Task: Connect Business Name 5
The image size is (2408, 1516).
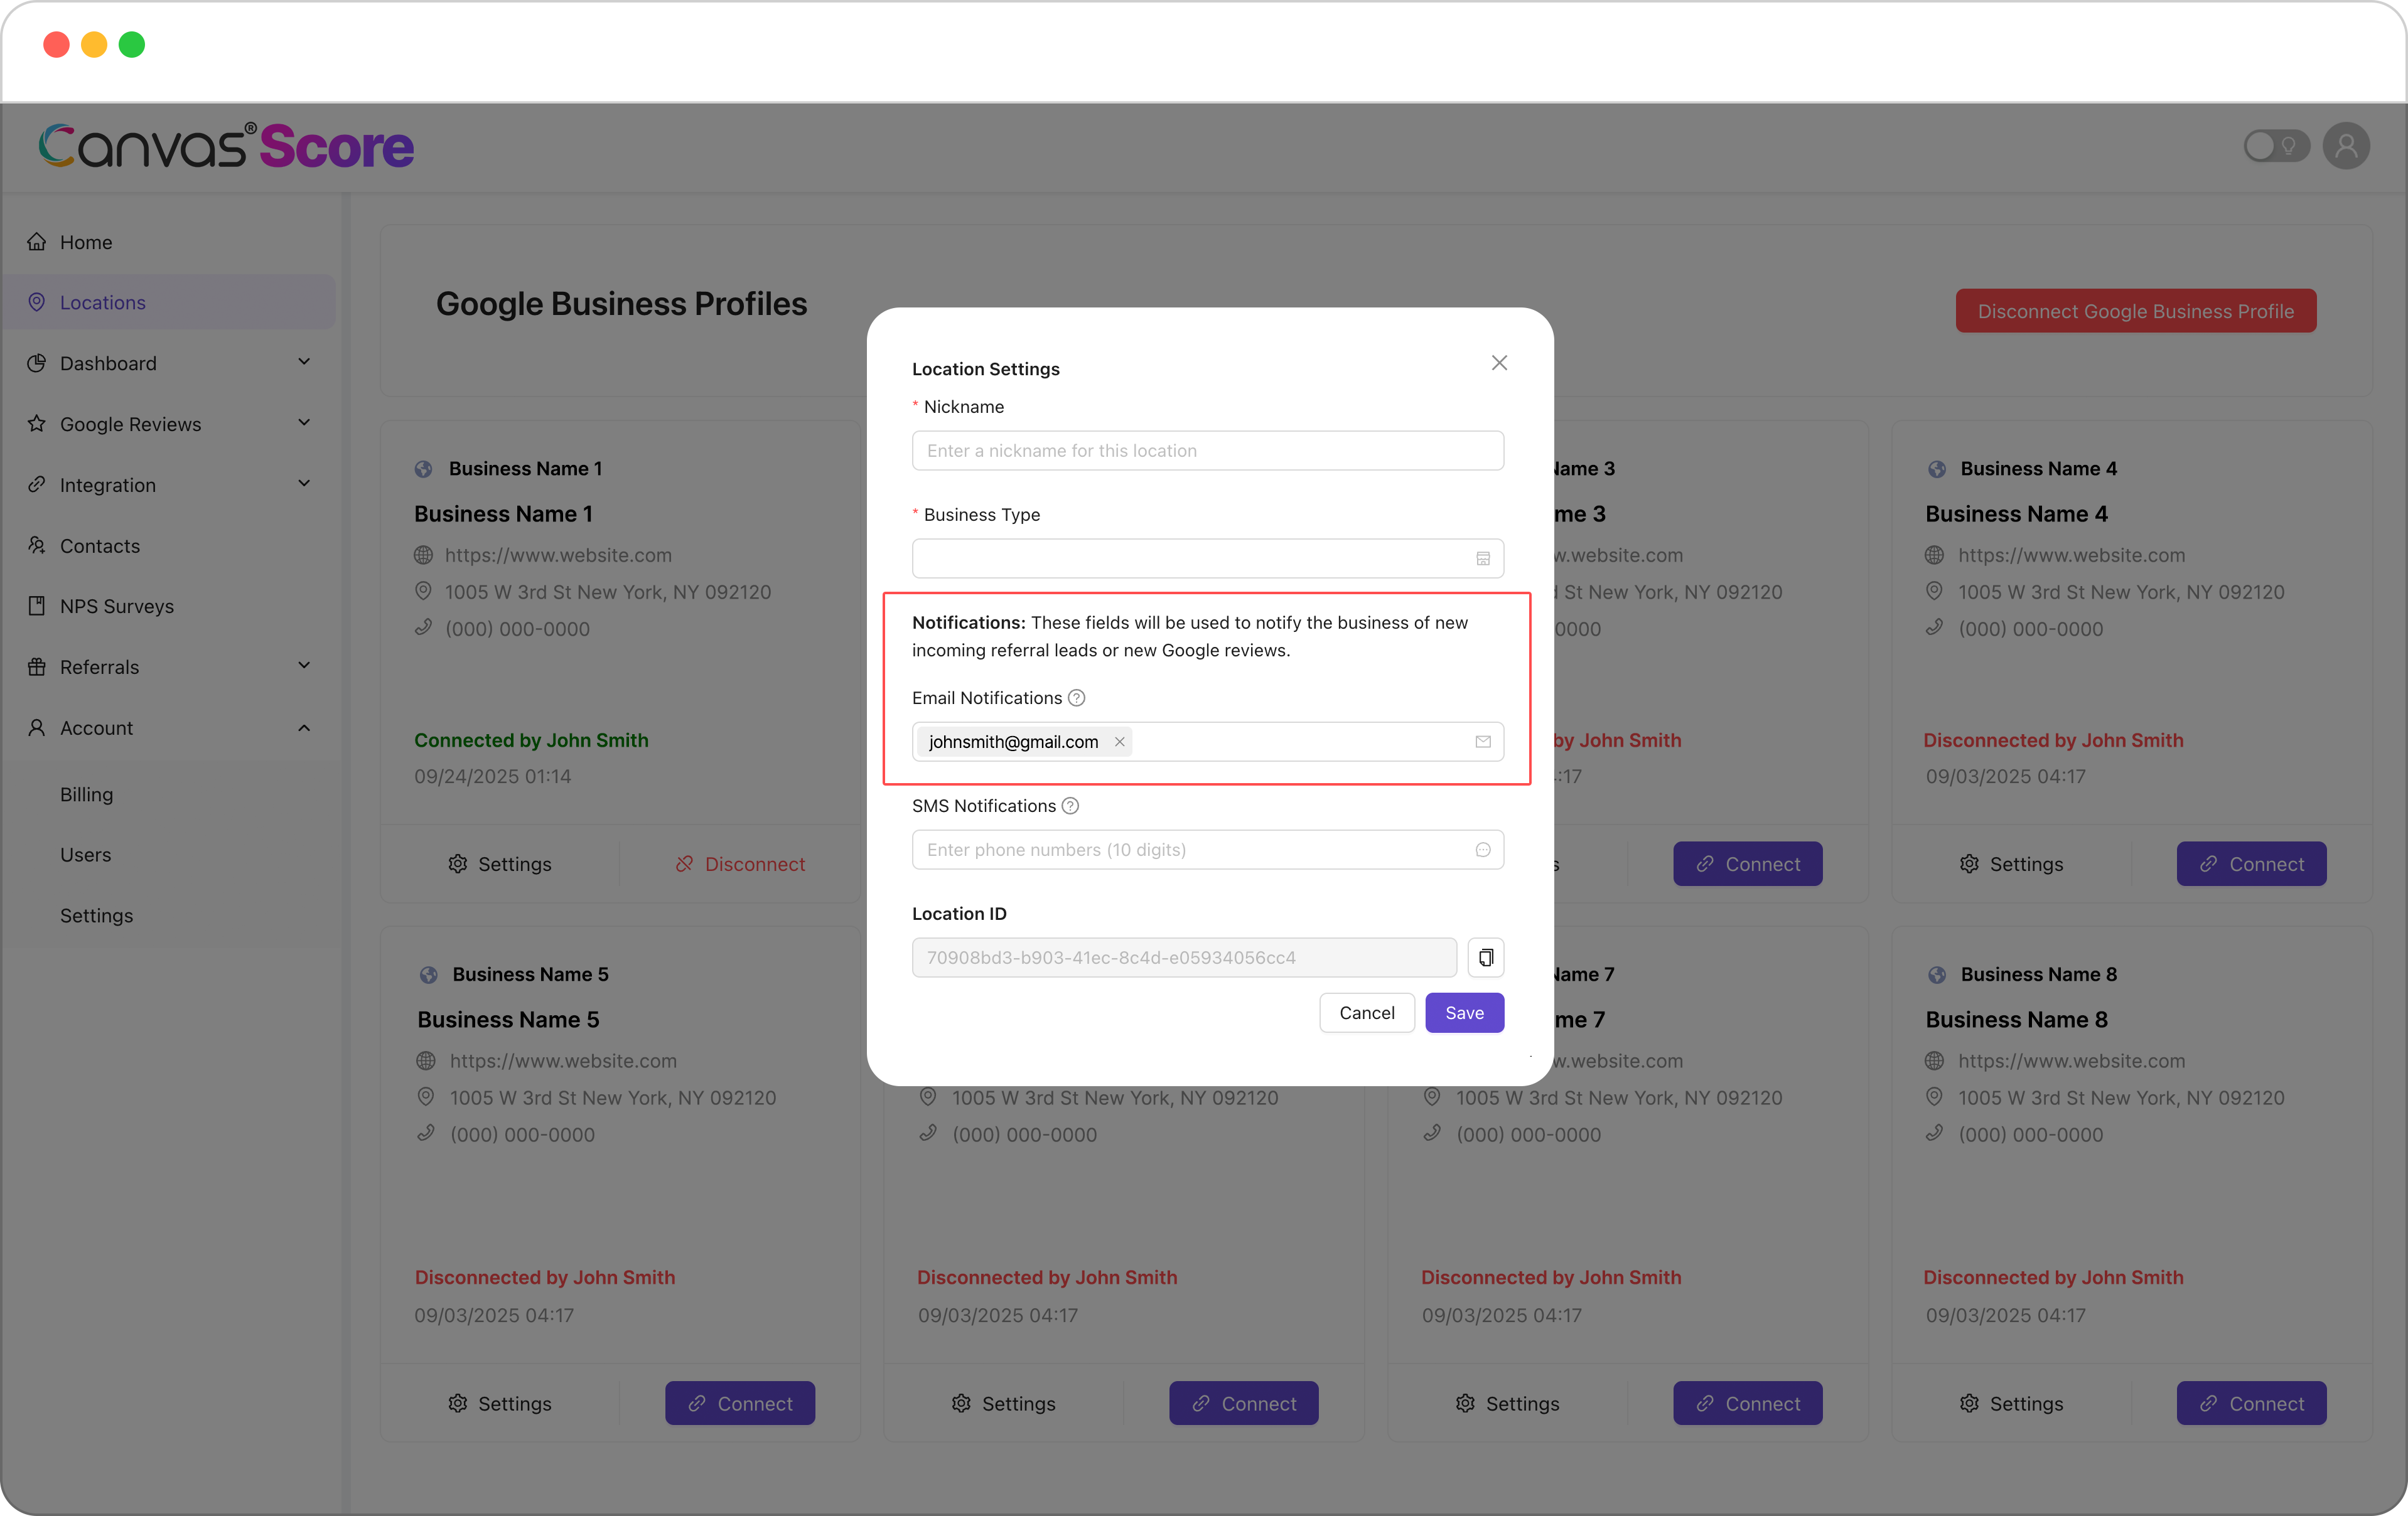Action: click(740, 1404)
